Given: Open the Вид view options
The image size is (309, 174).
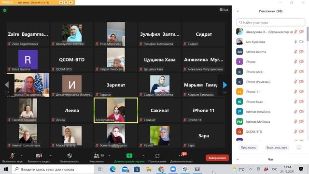Looking at the screenshot, I should pos(224,10).
